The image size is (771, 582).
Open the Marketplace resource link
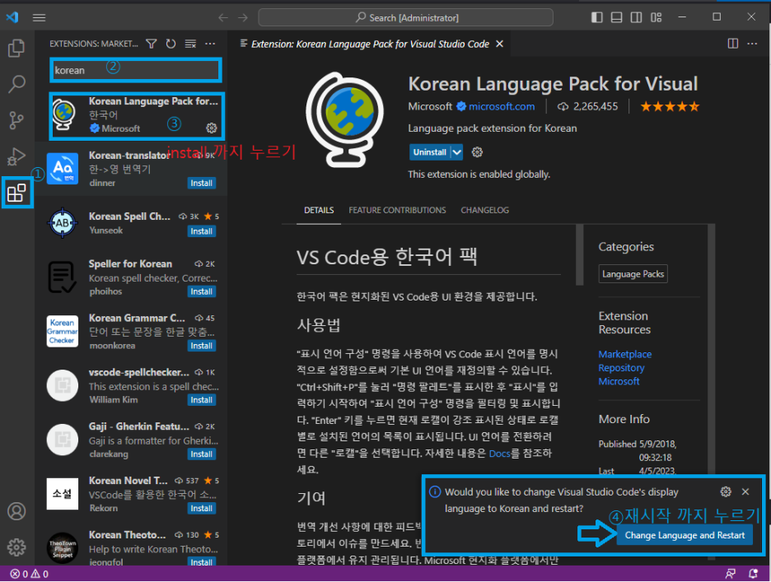[625, 355]
